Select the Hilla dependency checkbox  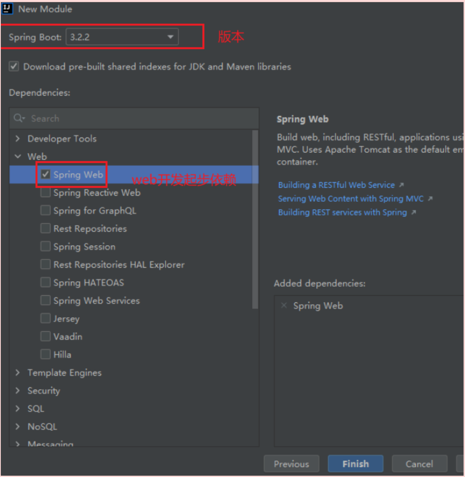(x=45, y=354)
